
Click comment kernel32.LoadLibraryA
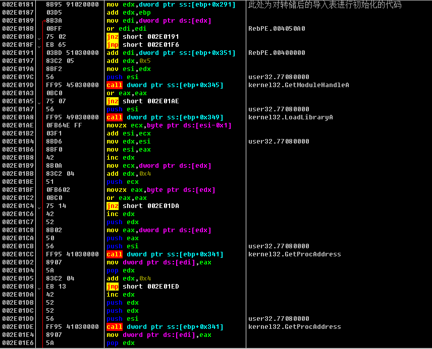[x=291, y=117]
